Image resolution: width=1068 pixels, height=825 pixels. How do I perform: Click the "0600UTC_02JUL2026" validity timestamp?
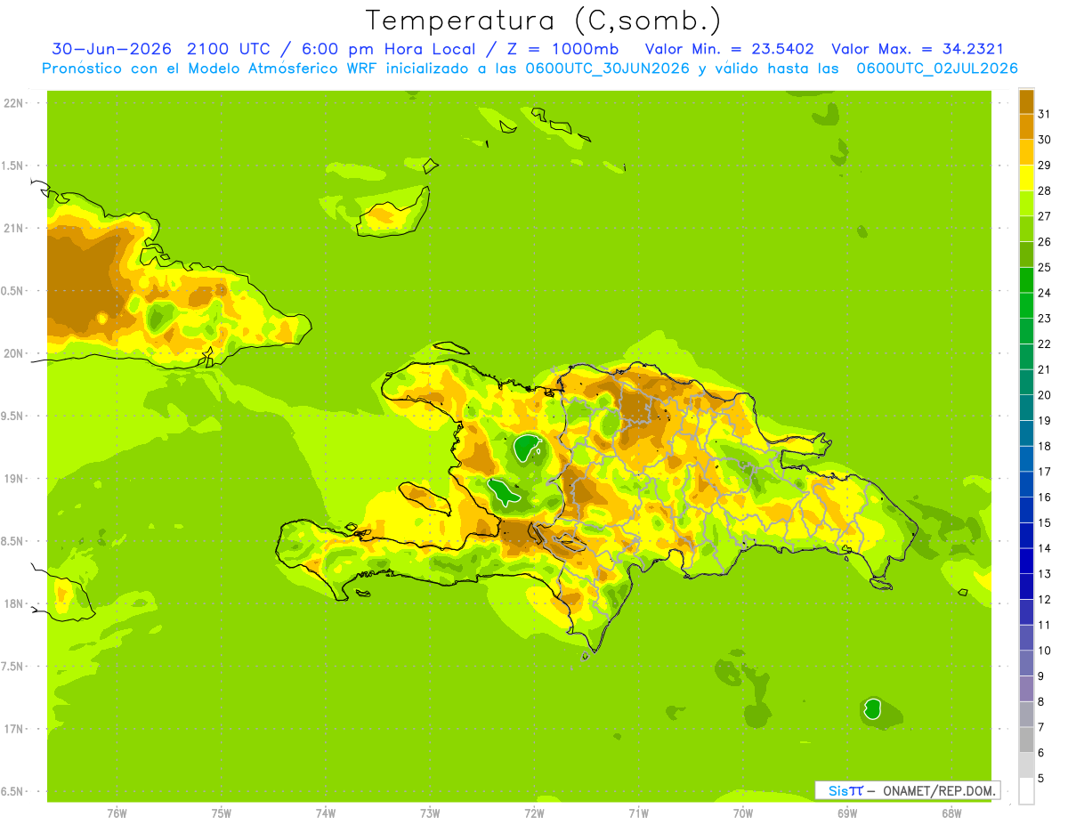(x=937, y=69)
